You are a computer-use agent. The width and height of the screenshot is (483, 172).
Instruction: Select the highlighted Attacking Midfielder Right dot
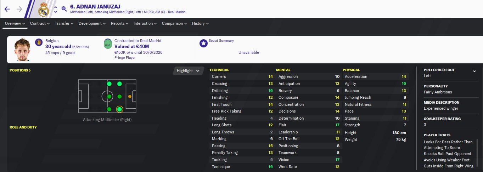[x=119, y=109]
